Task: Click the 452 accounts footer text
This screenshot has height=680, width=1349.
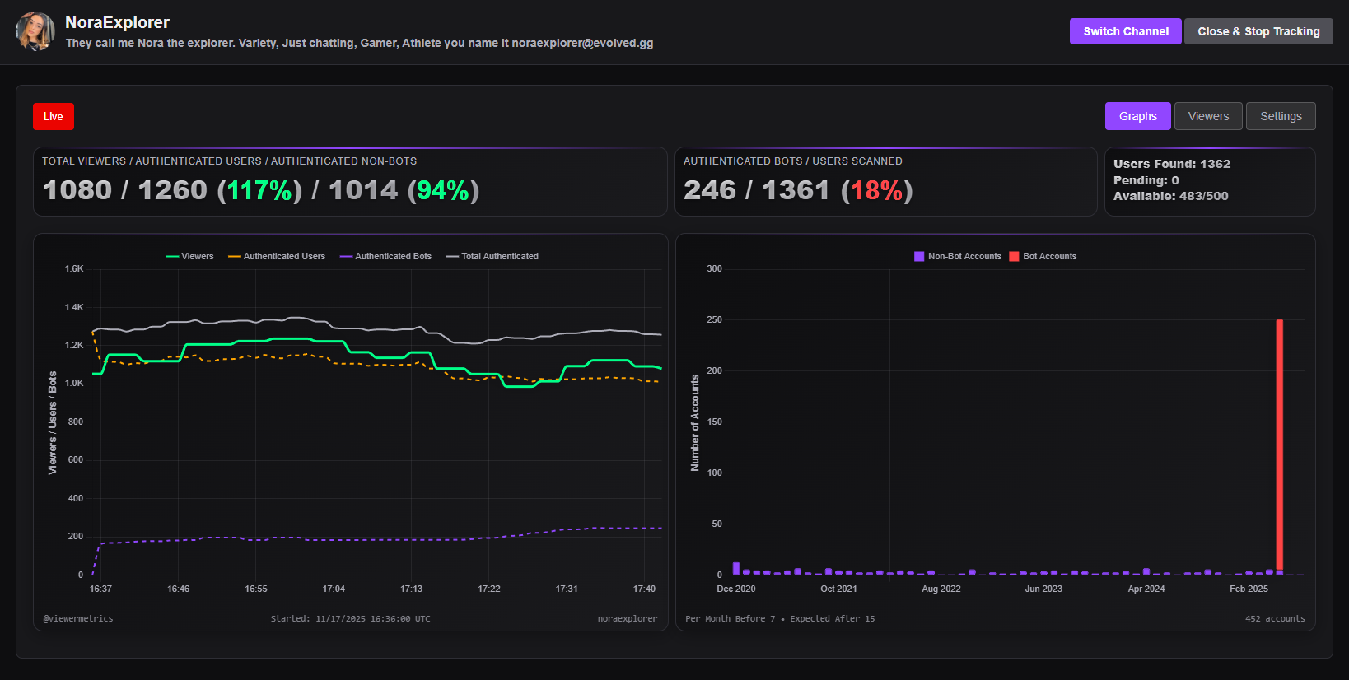Action: [x=1275, y=618]
